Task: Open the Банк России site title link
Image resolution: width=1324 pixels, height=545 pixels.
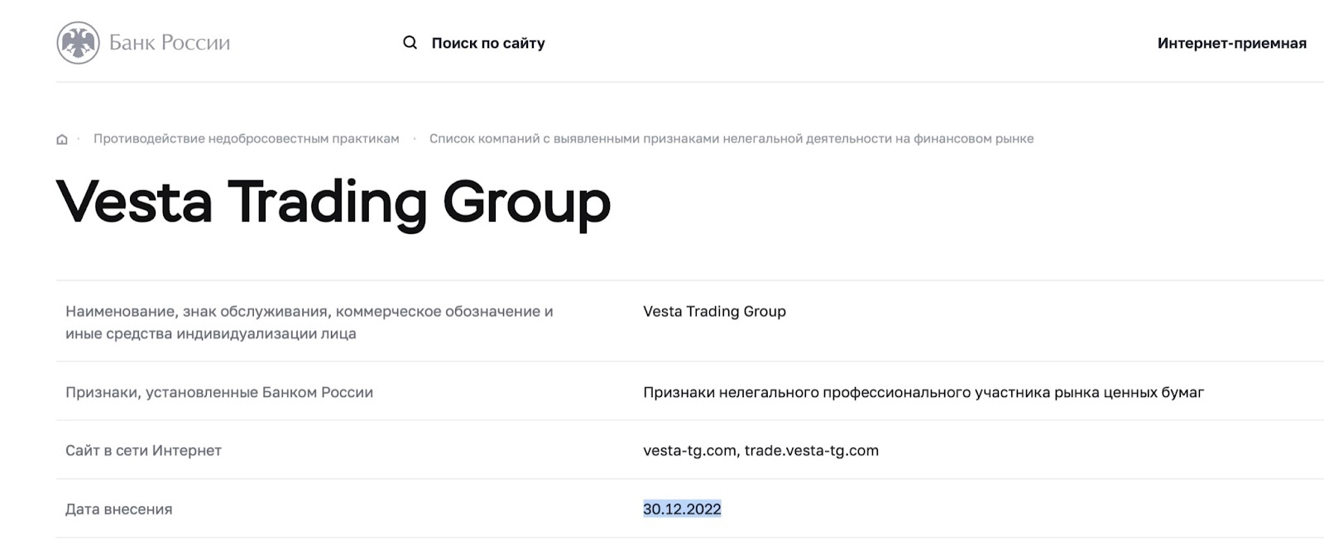Action: point(170,43)
